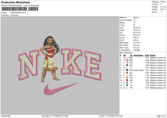The height and width of the screenshot is (118, 167).
Task: Click the Total Bobbin value "132.60ft"
Action: [x=137, y=50]
